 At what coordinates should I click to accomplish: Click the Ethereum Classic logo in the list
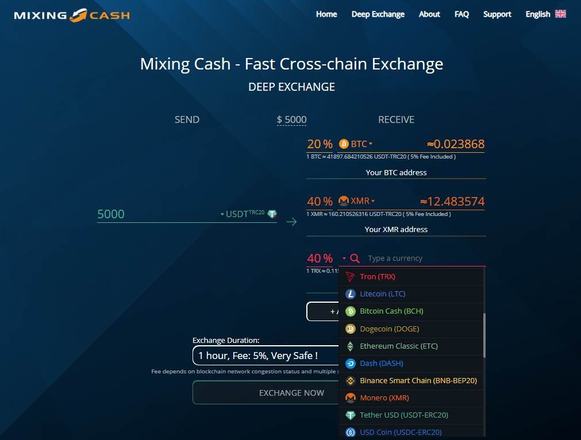[x=350, y=346]
